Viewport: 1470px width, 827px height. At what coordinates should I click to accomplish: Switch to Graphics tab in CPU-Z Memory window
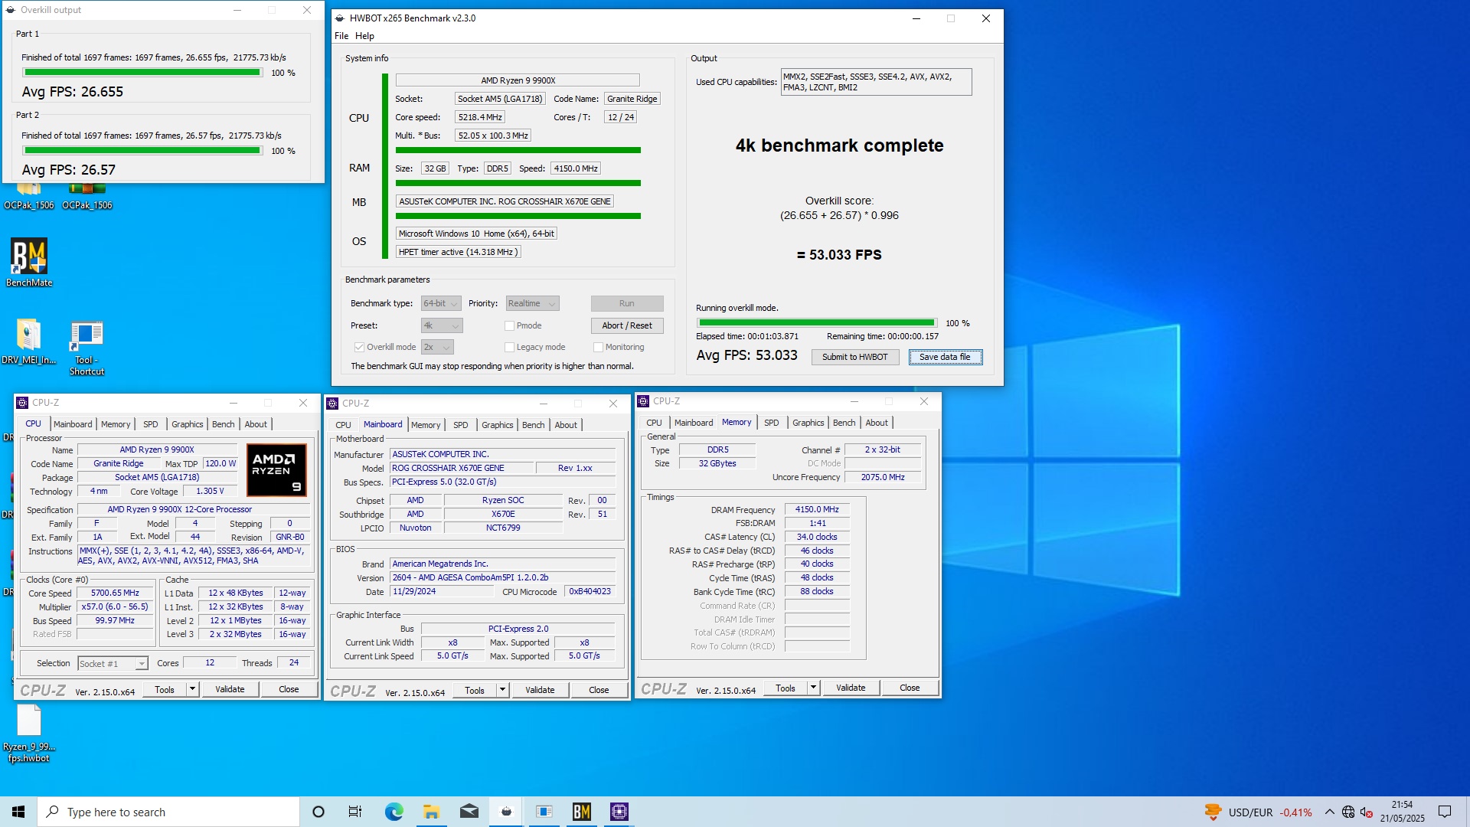click(808, 423)
